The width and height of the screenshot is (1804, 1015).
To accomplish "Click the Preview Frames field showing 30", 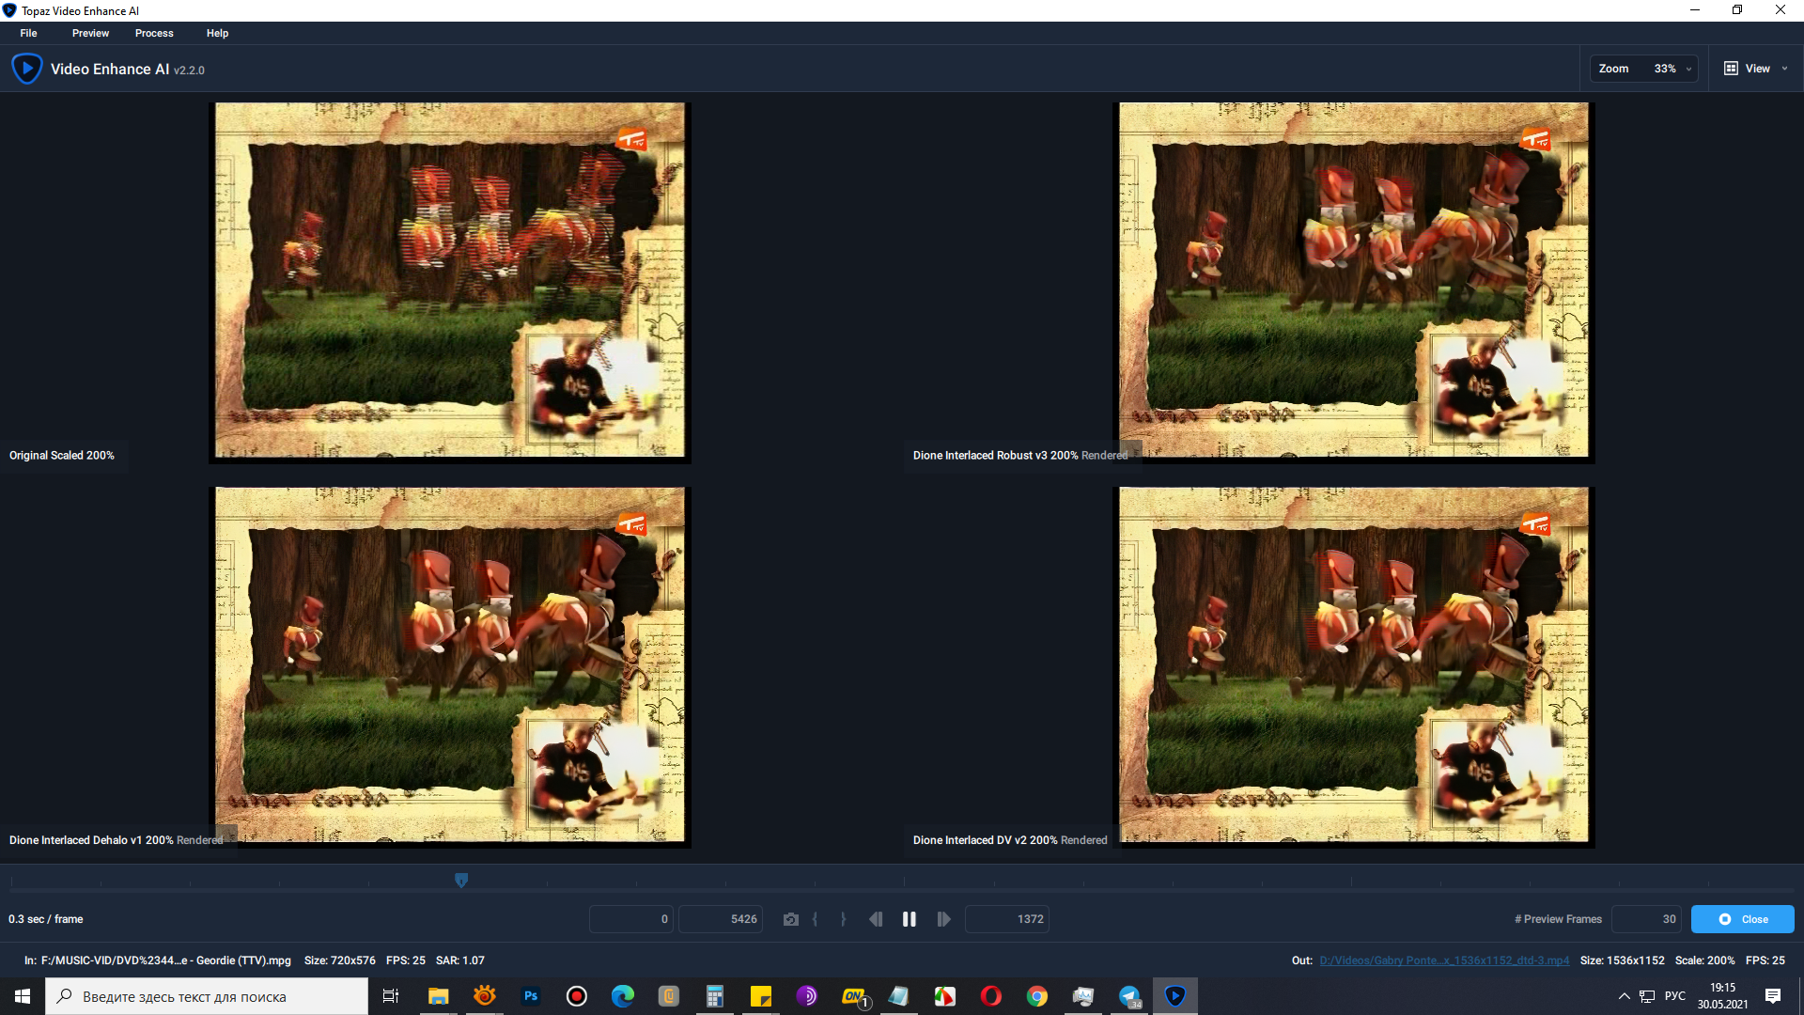I will pyautogui.click(x=1647, y=919).
